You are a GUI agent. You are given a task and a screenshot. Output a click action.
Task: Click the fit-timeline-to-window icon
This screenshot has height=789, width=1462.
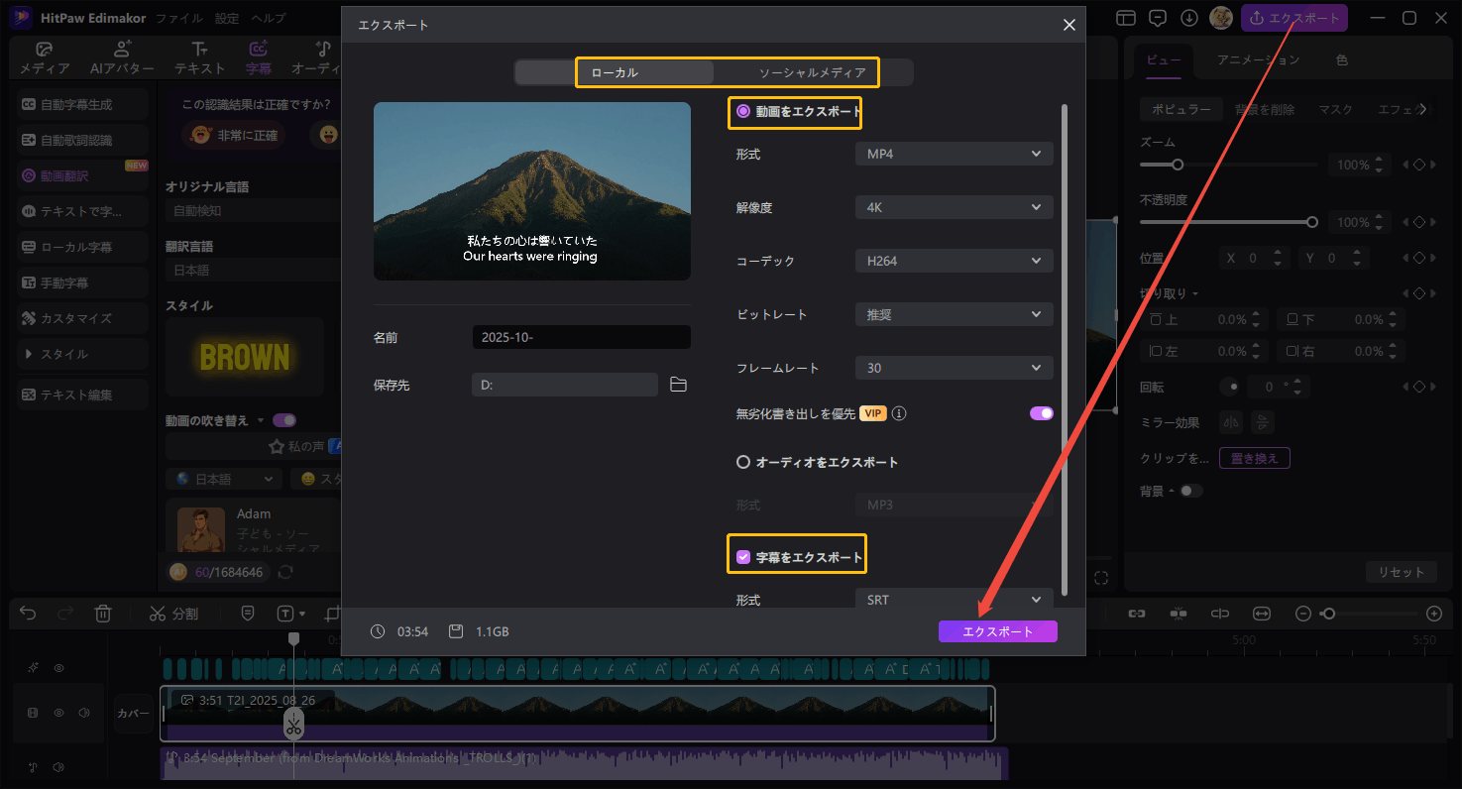1262,614
